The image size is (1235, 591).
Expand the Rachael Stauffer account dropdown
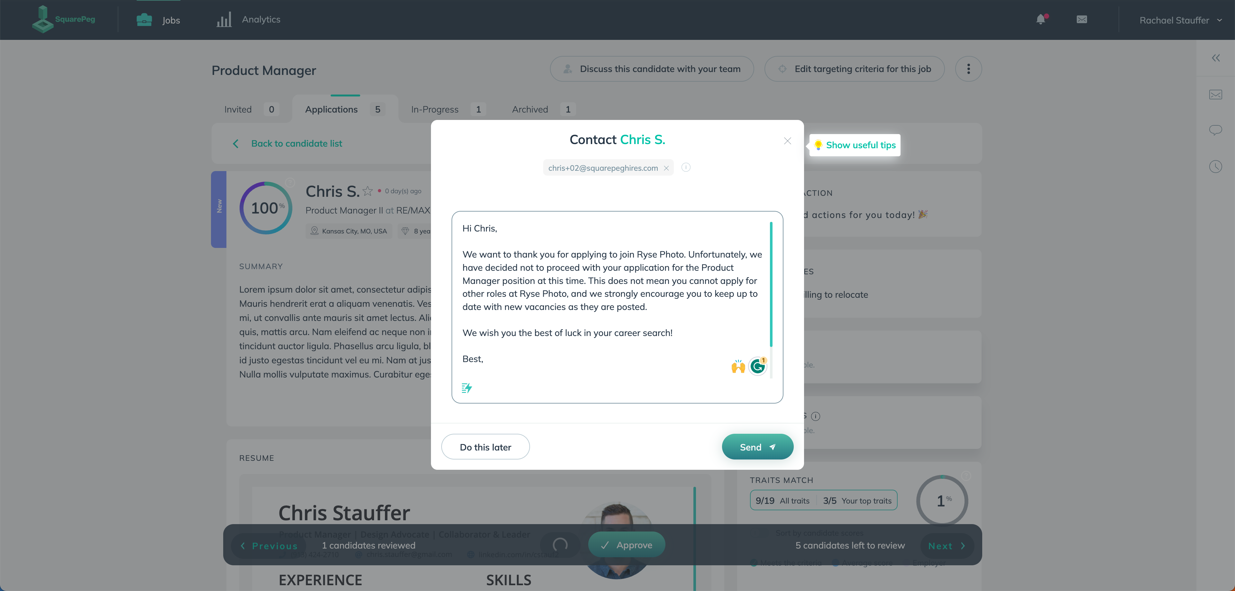[1220, 20]
